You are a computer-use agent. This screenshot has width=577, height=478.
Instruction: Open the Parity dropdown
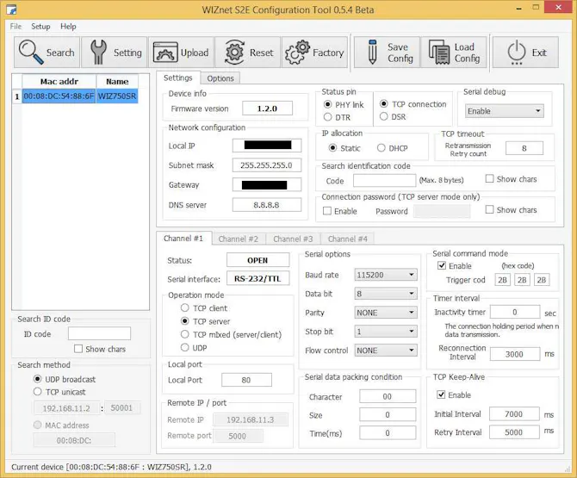[386, 313]
